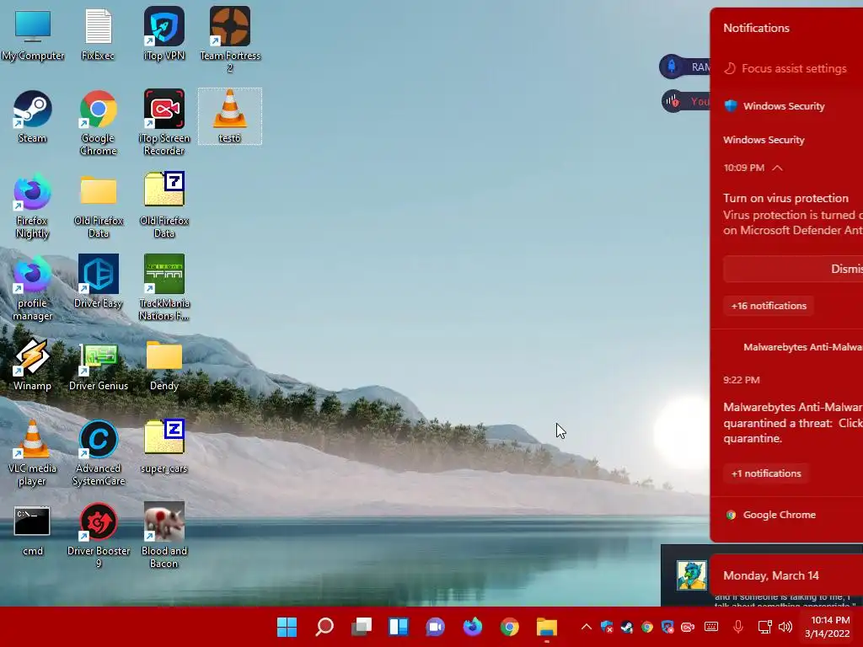Open Chat app on taskbar
Screen dimensions: 863x647
coord(436,627)
